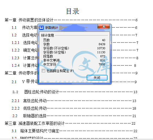Click TOC entry 1.1 传动方案
The image size is (153, 140).
click(x=24, y=27)
